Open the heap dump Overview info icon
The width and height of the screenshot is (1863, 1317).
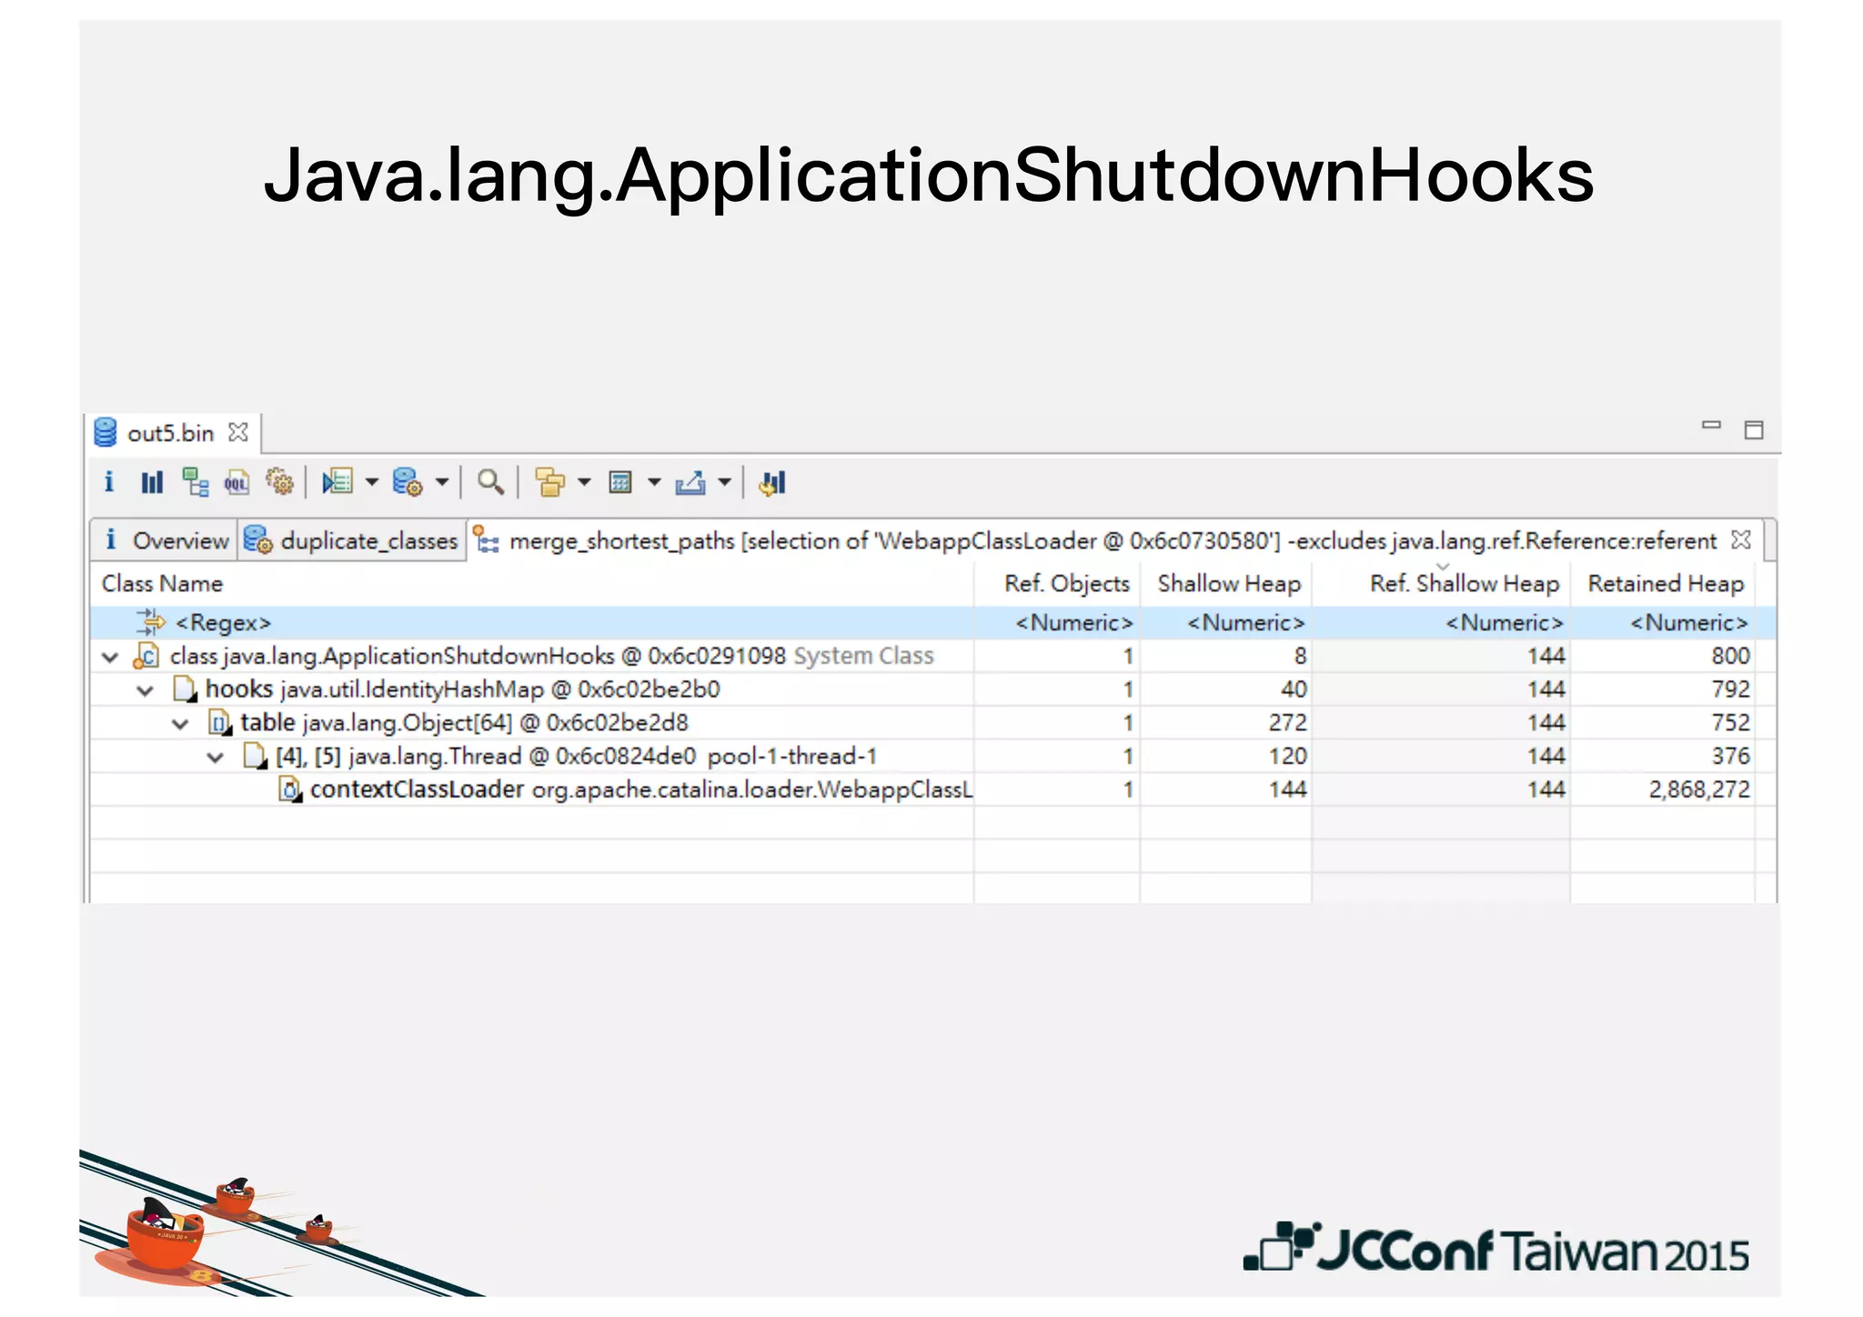(109, 482)
